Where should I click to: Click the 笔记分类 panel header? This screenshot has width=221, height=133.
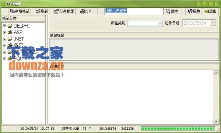[23, 18]
